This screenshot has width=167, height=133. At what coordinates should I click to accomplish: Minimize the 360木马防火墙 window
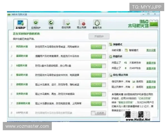pos(144,14)
